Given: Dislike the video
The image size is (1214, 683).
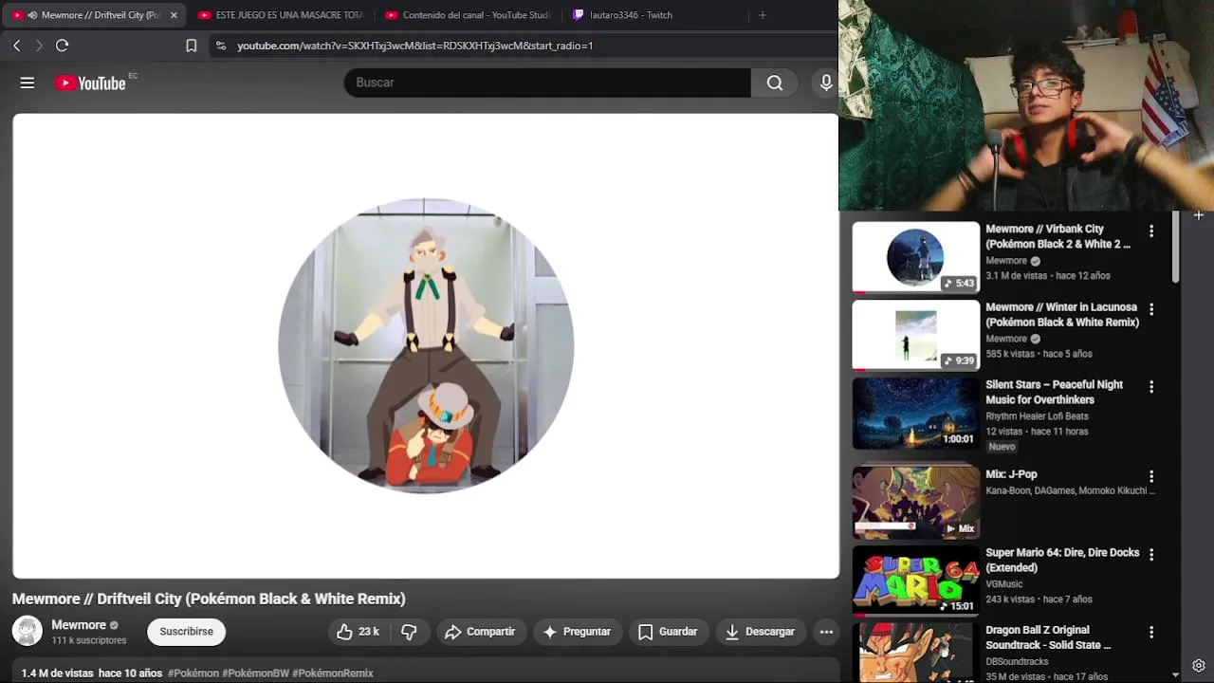Looking at the screenshot, I should (410, 632).
